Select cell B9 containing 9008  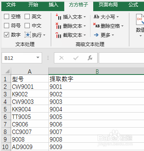pos(96,139)
